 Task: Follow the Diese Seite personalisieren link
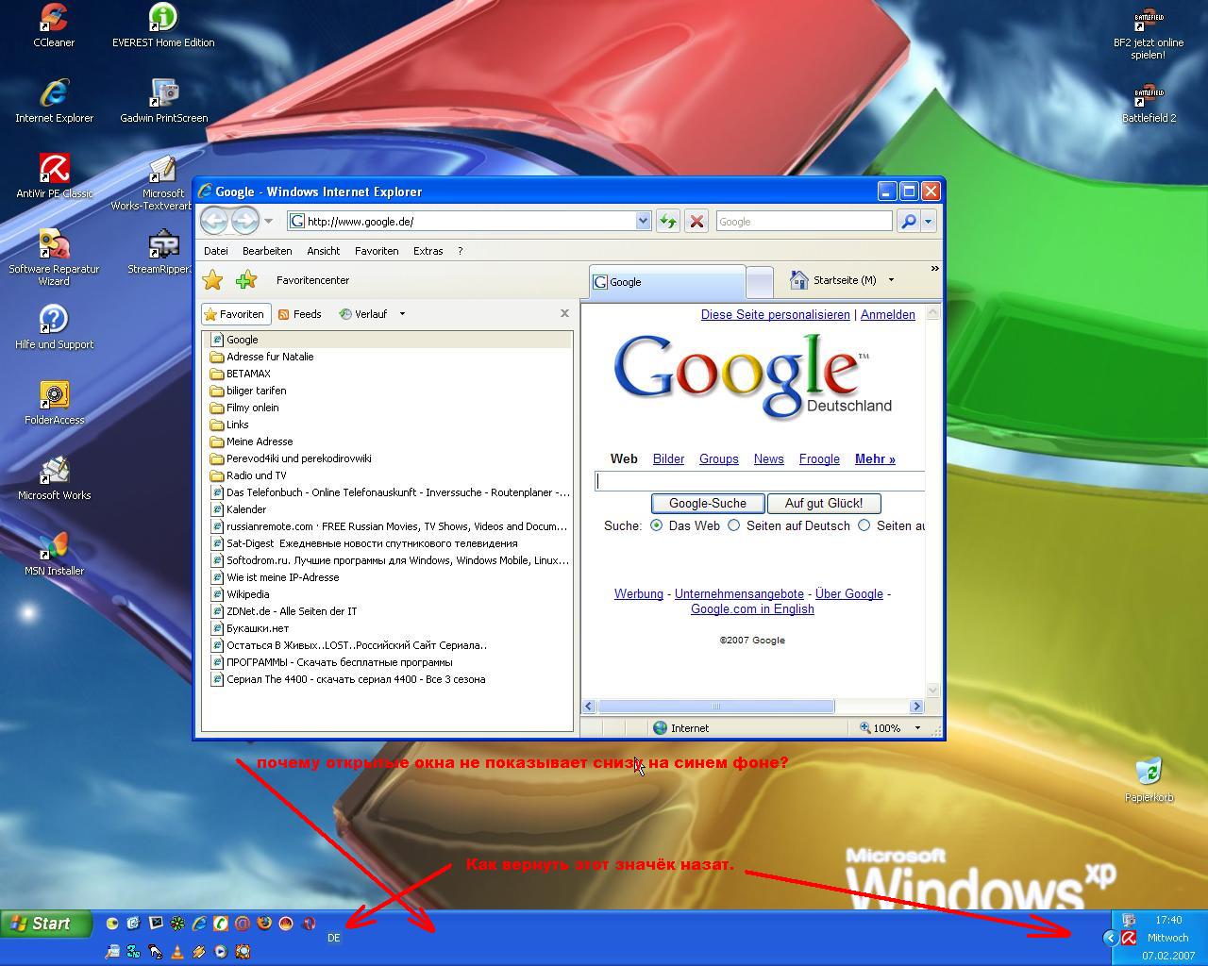point(775,314)
